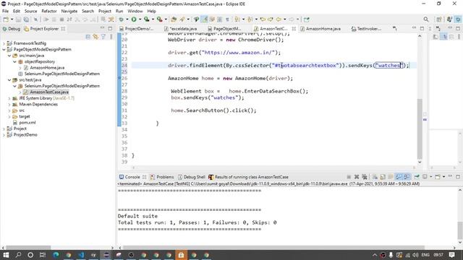Click Collapse All in Project Explorer
This screenshot has width=463, height=260.
click(x=88, y=37)
